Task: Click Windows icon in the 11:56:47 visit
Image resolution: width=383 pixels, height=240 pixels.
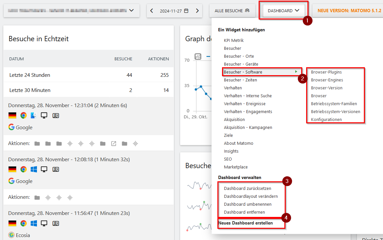Action: pos(34,223)
